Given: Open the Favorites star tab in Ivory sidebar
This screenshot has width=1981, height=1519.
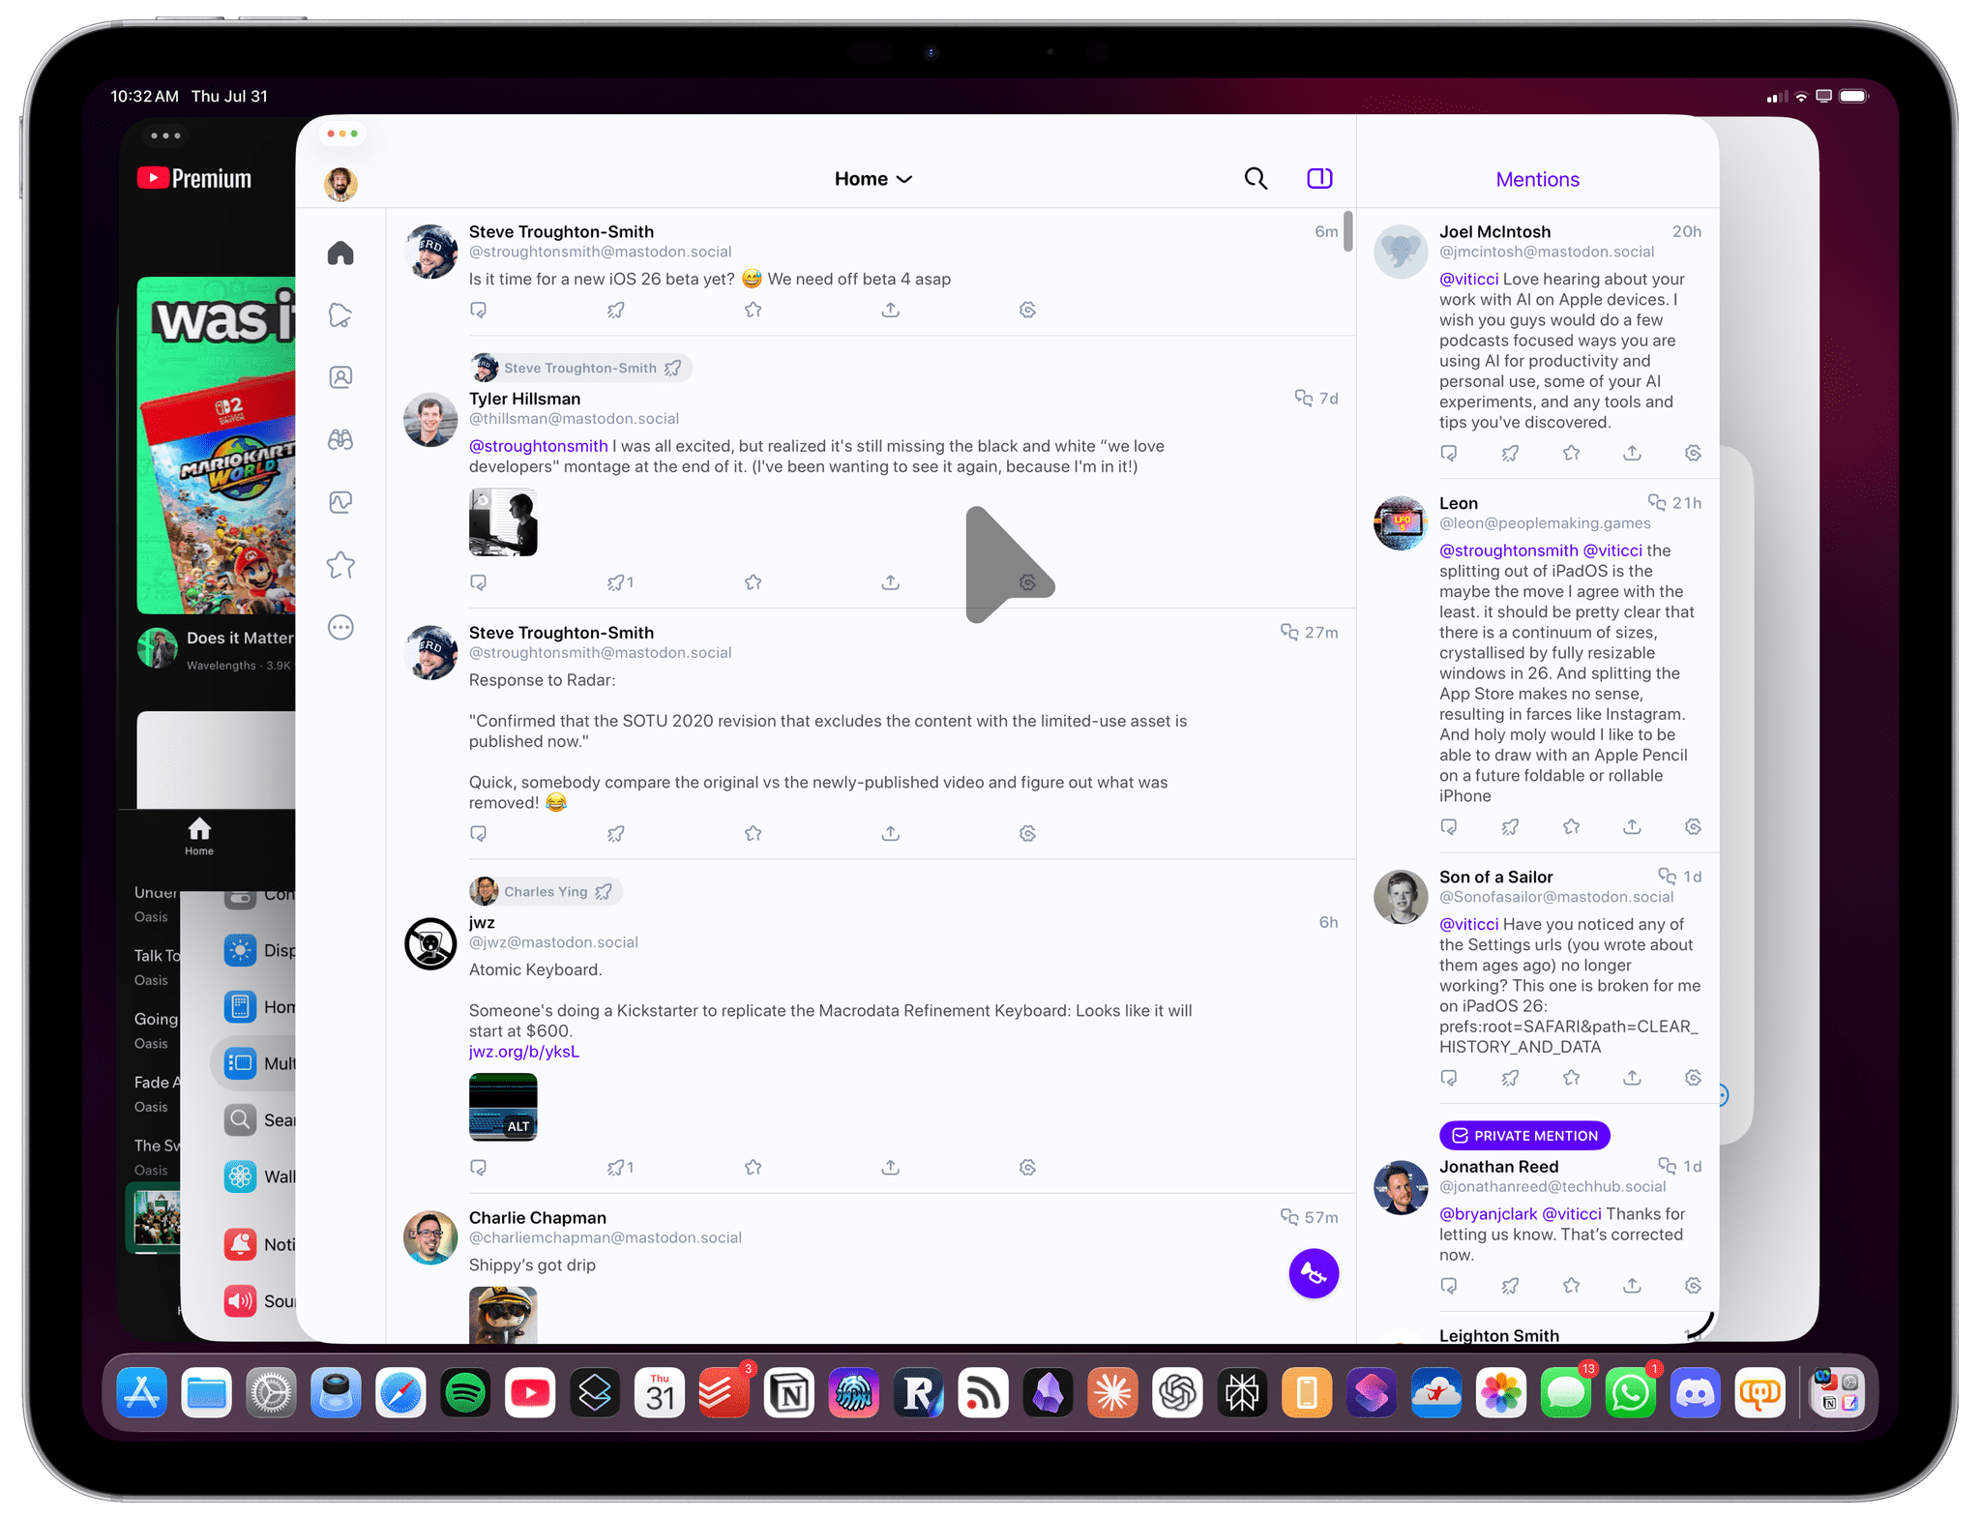Looking at the screenshot, I should tap(340, 564).
